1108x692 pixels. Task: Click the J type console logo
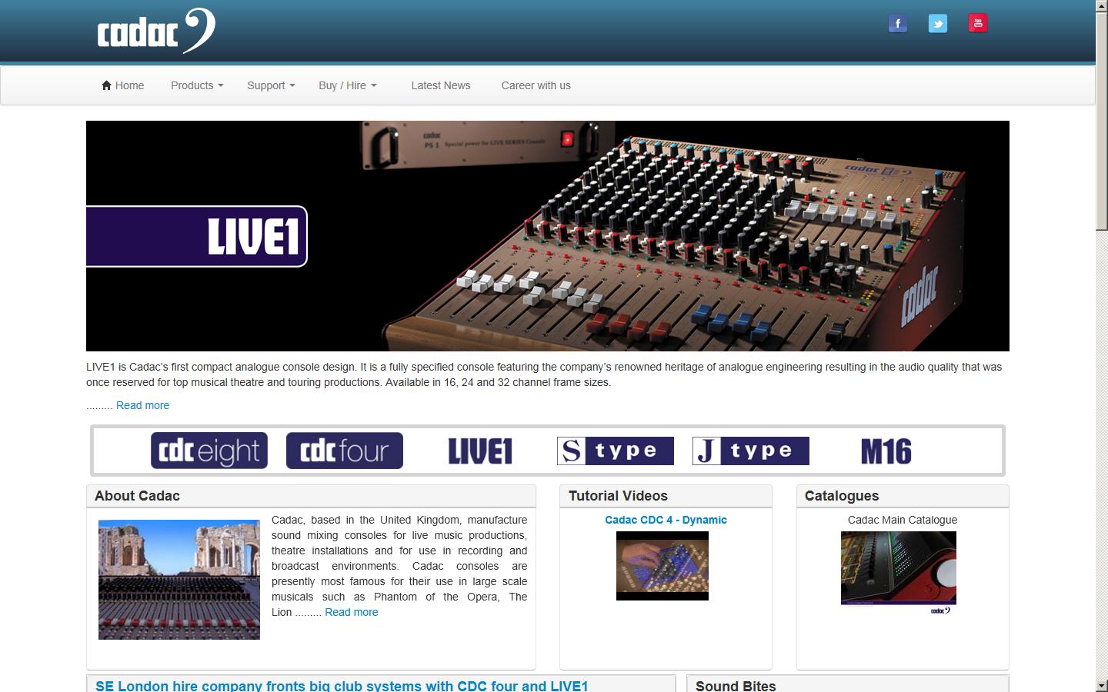(750, 451)
